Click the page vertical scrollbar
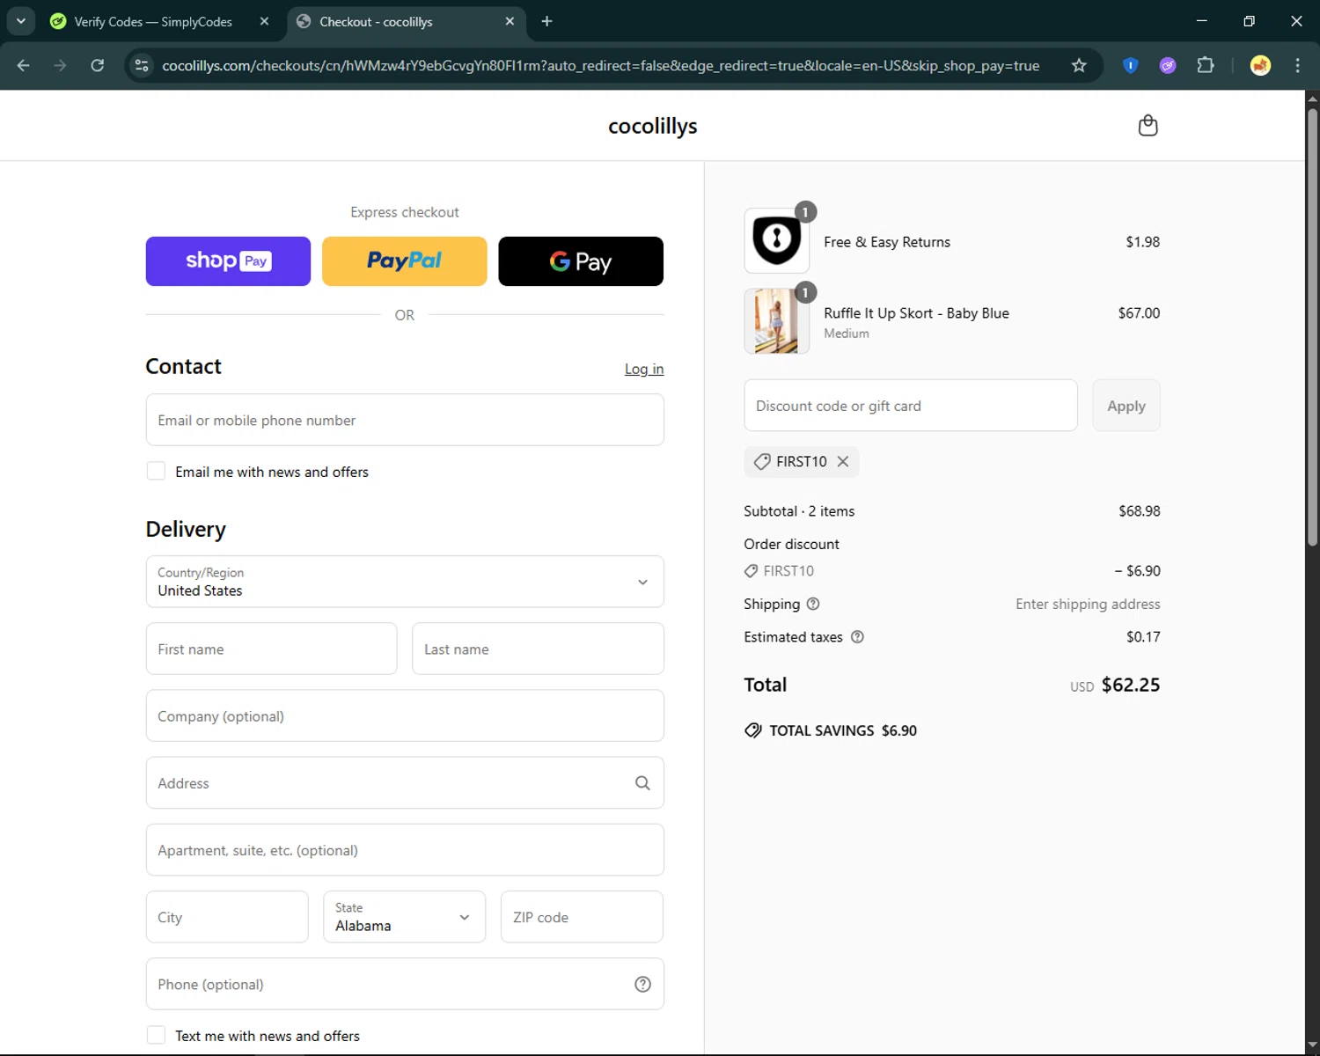The width and height of the screenshot is (1320, 1056). click(1312, 326)
